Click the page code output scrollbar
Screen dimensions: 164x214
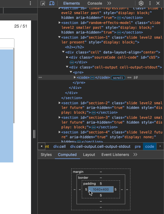tap(14, 86)
